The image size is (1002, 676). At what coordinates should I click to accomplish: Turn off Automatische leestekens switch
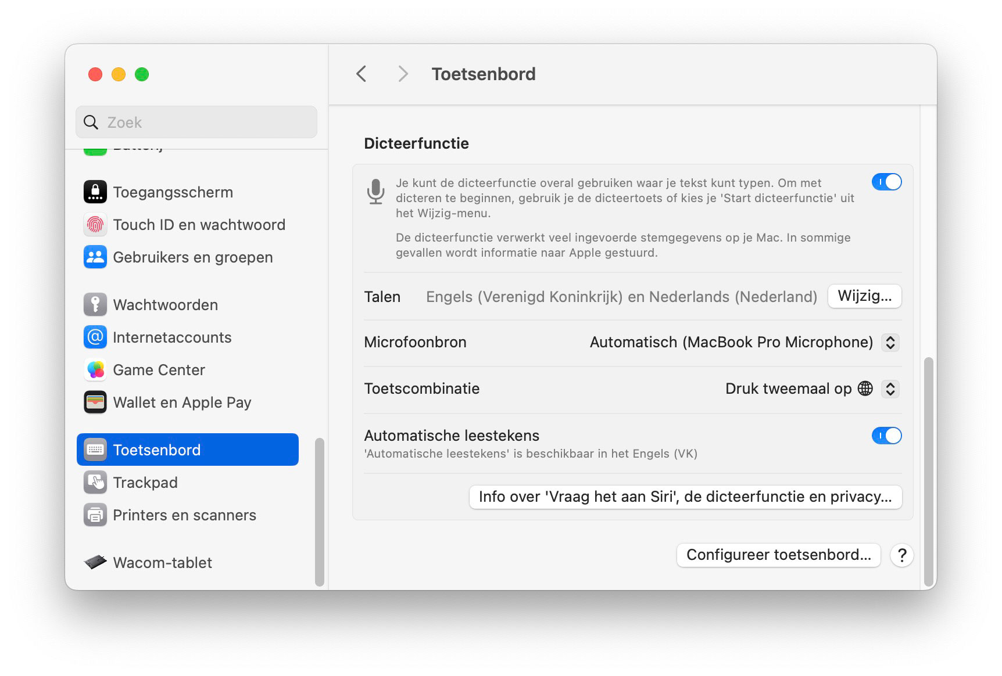click(886, 436)
